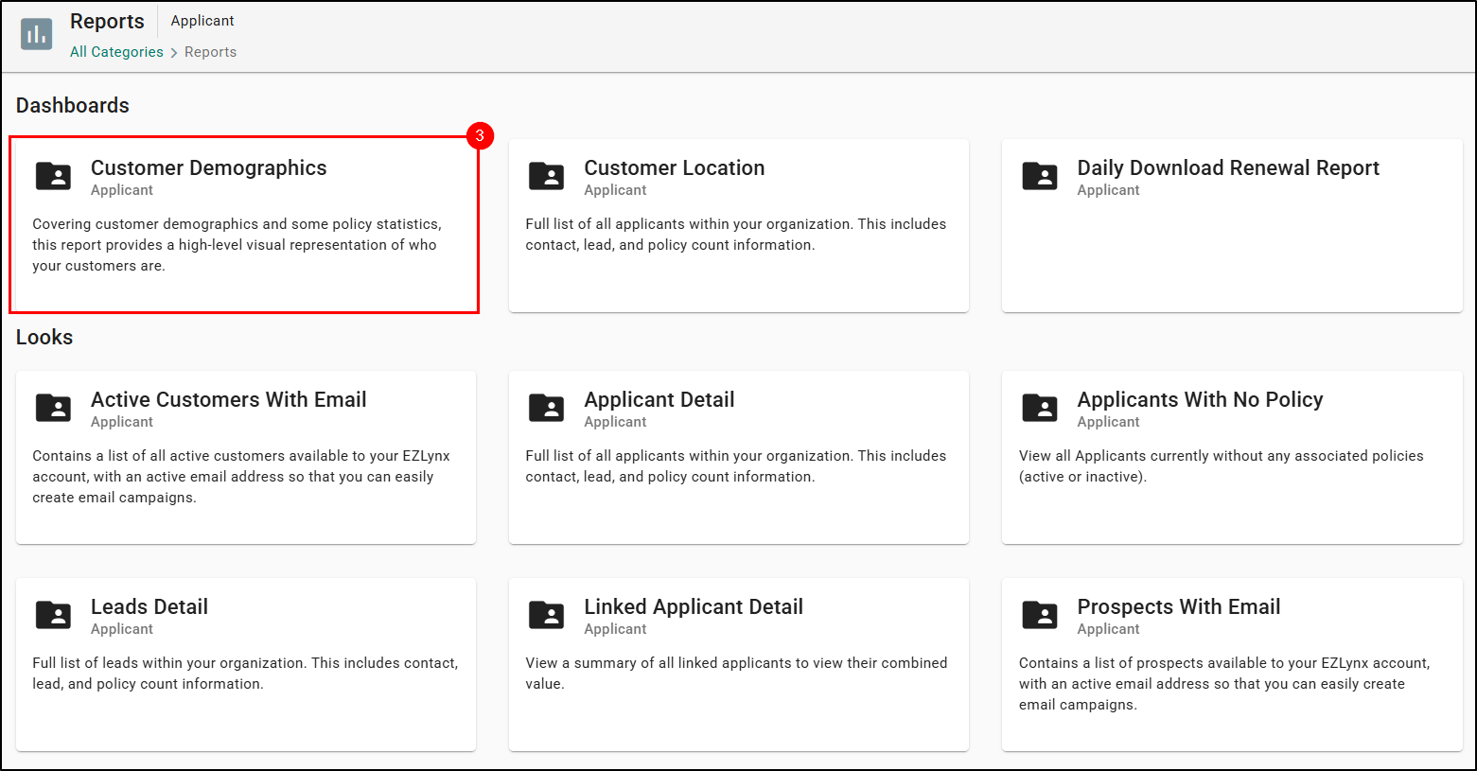Screen dimensions: 1477x771
Task: Click Prospects With Email description text
Action: click(1224, 684)
